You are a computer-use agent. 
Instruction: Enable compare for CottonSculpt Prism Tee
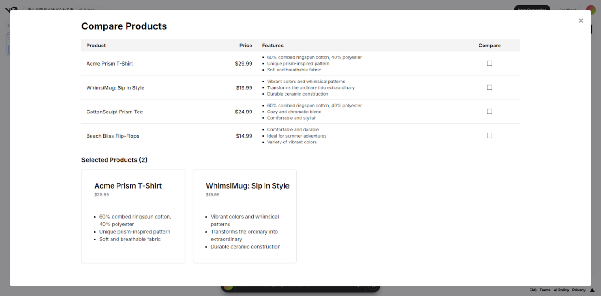(489, 112)
